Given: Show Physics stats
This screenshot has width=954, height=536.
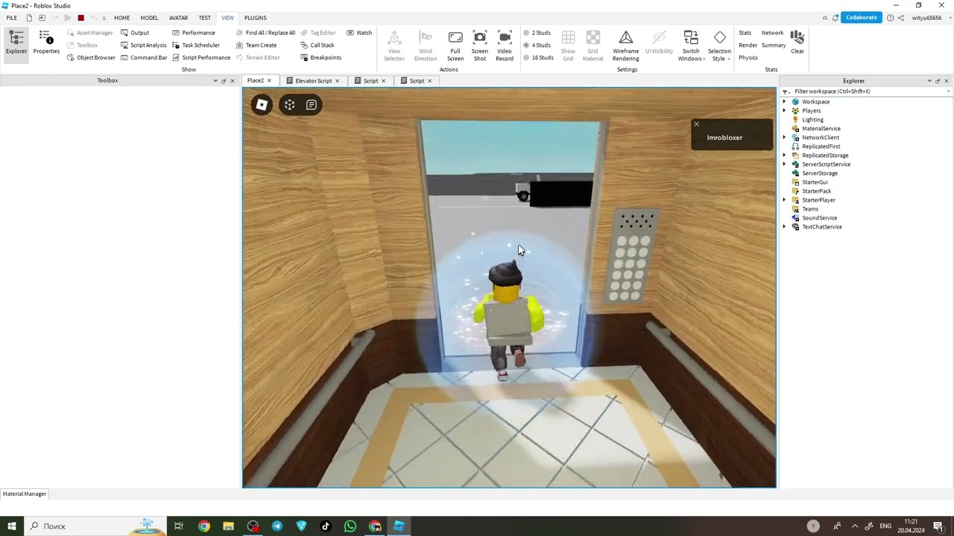Looking at the screenshot, I should tap(748, 57).
